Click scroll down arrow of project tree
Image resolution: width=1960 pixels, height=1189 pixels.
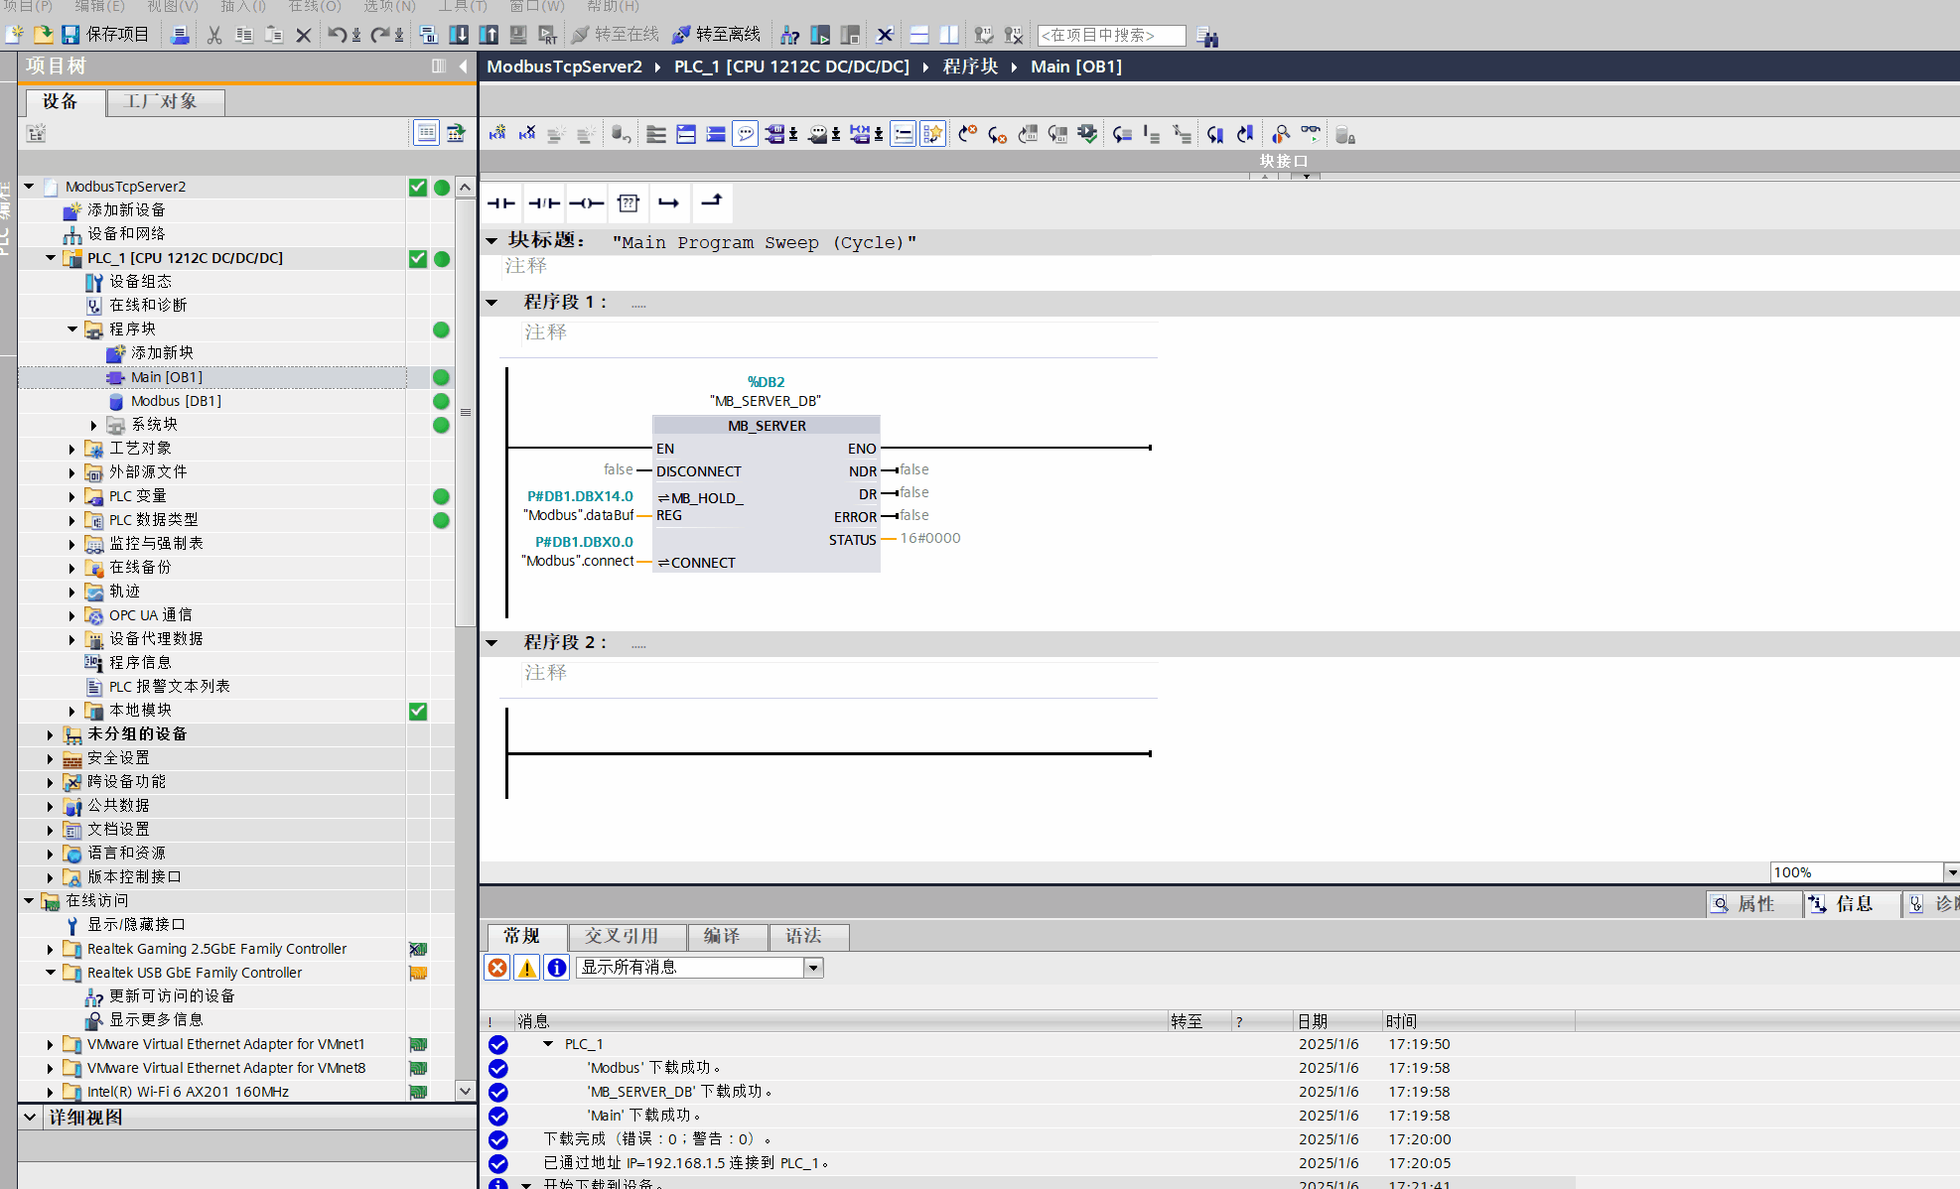(x=465, y=1091)
